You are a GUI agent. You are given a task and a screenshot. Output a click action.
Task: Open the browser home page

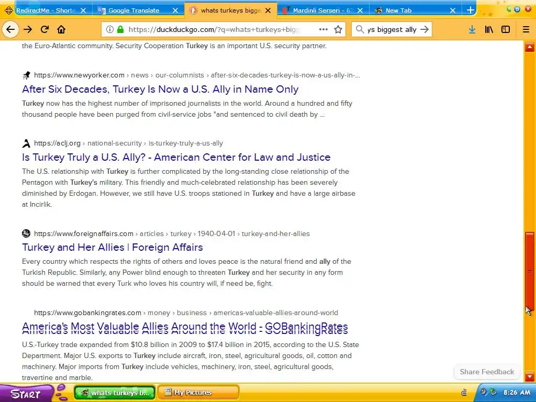(61, 29)
